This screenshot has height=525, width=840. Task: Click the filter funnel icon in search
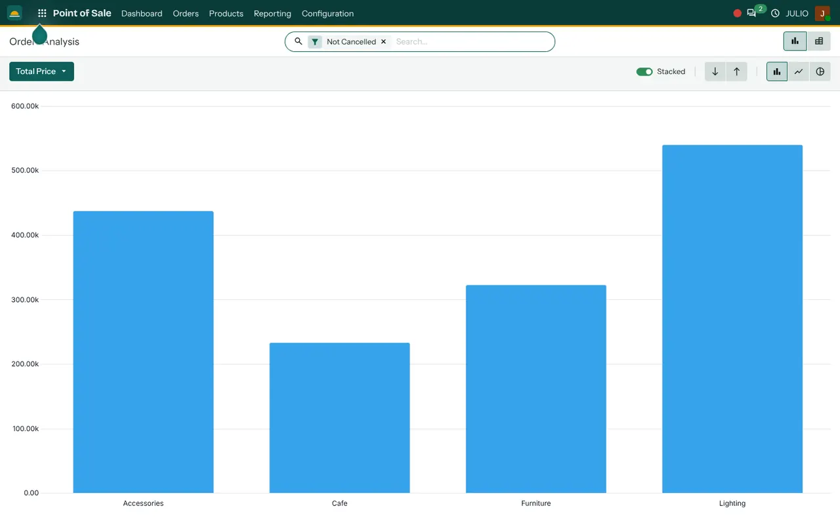(x=315, y=41)
